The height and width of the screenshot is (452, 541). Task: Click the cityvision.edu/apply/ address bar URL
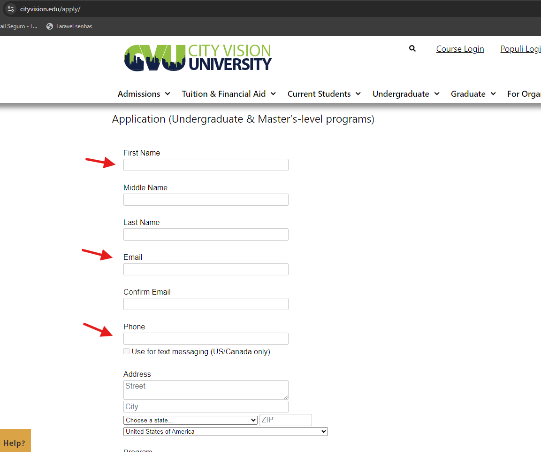(50, 9)
